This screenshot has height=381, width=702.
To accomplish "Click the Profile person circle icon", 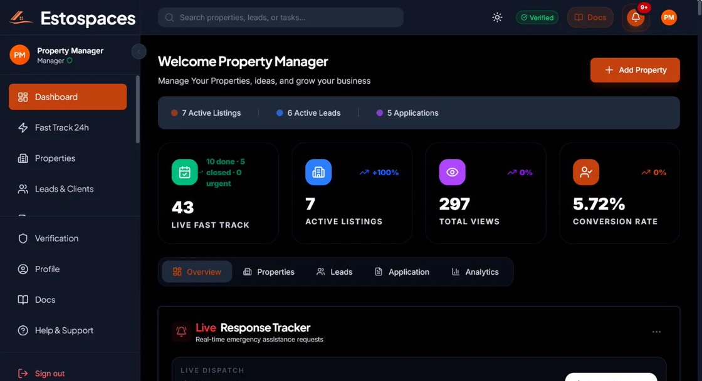I will [x=23, y=270].
